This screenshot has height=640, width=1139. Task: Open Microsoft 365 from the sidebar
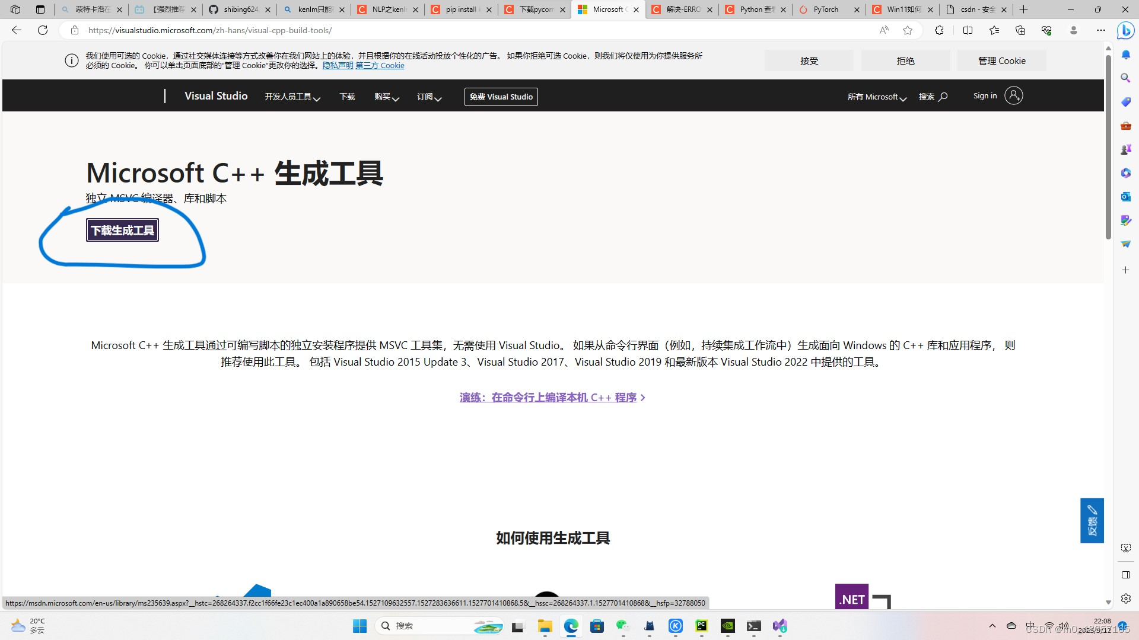pos(1125,173)
